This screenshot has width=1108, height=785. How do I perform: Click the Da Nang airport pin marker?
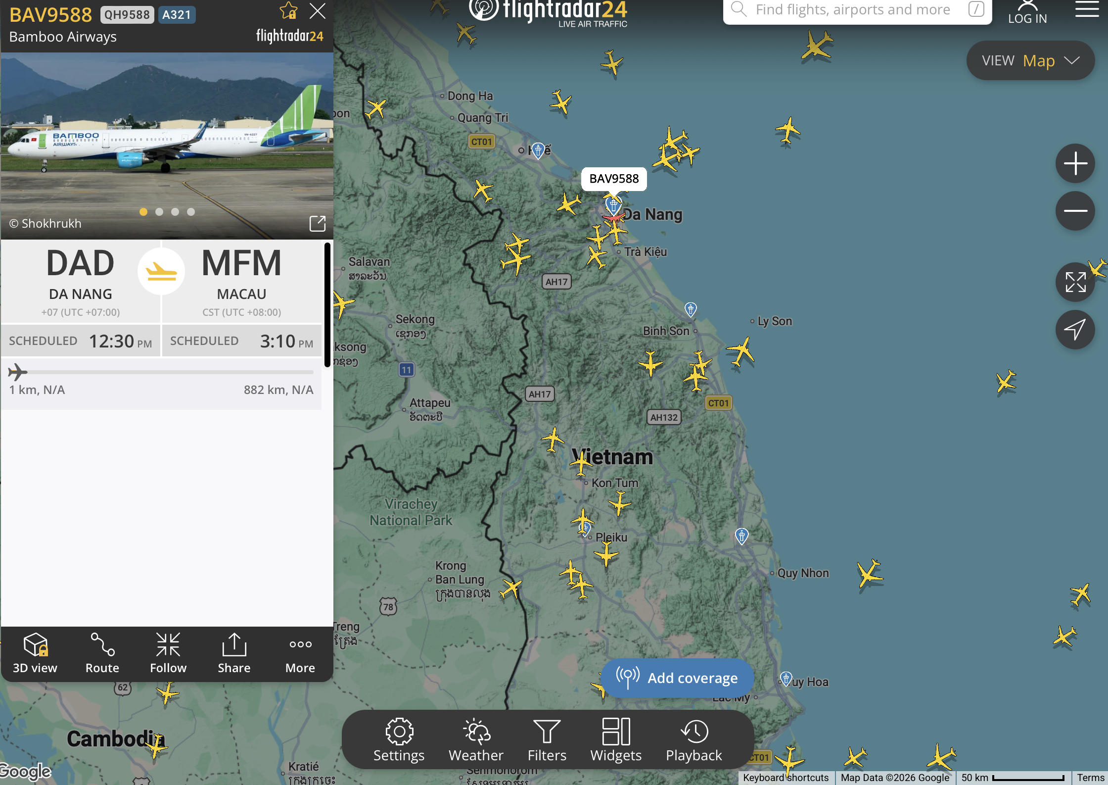(x=613, y=204)
